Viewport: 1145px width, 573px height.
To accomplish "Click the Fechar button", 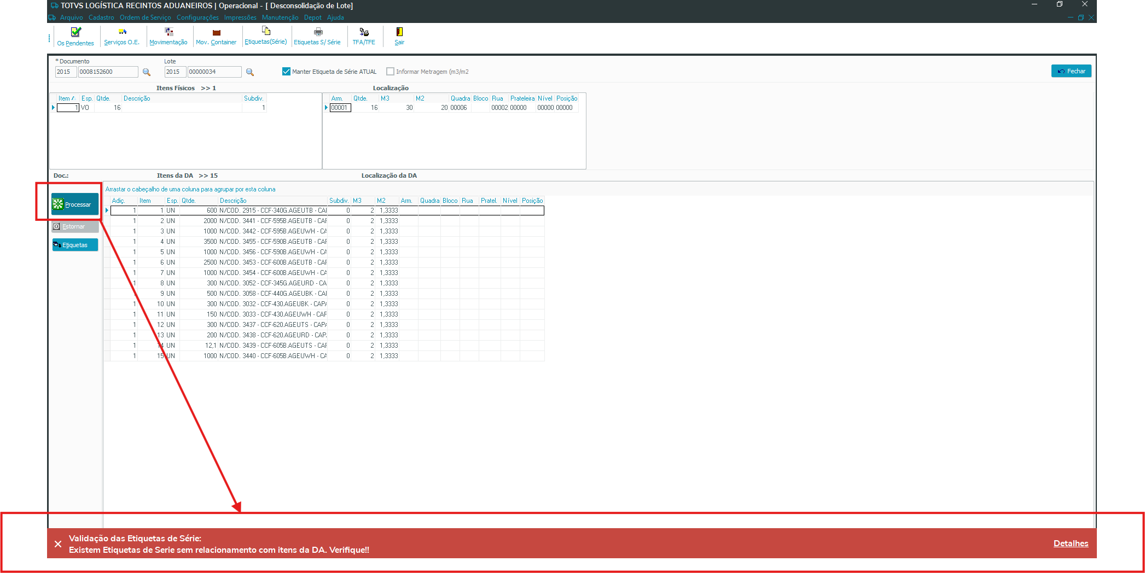I will [x=1071, y=71].
